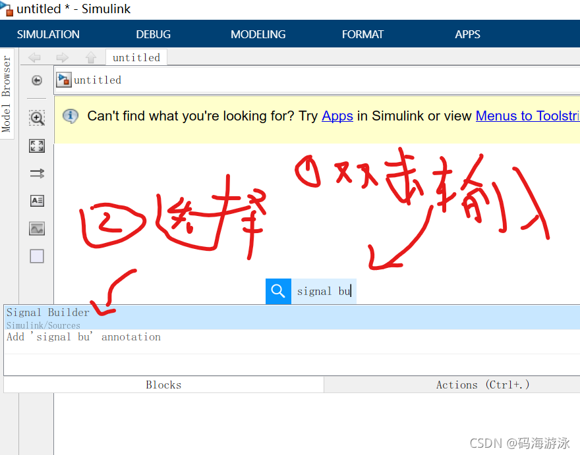The width and height of the screenshot is (580, 455).
Task: Click the blue search magnifier icon
Action: tap(278, 291)
